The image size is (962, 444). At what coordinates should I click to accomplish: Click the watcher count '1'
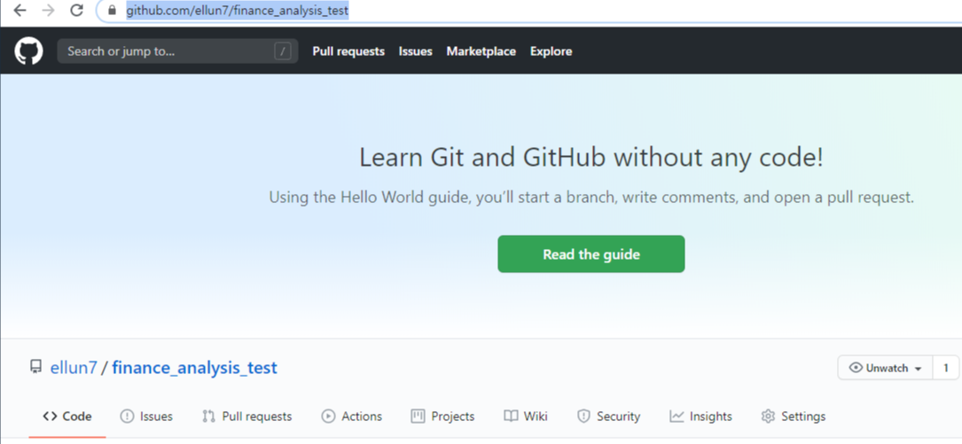[946, 368]
